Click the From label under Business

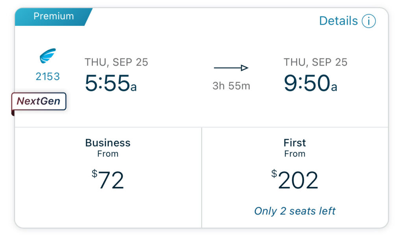pyautogui.click(x=108, y=154)
